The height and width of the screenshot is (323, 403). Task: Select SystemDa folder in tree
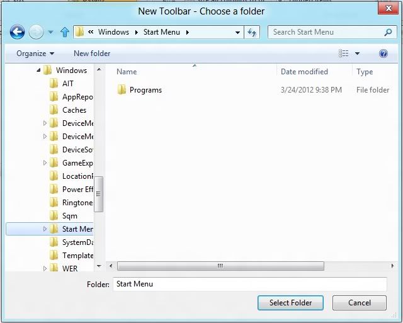71,242
